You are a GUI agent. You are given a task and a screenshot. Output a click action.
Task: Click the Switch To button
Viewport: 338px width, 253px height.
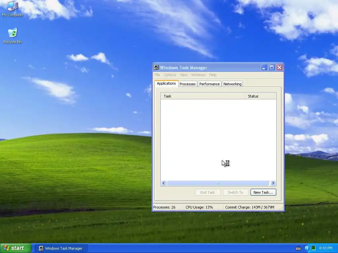pos(235,192)
